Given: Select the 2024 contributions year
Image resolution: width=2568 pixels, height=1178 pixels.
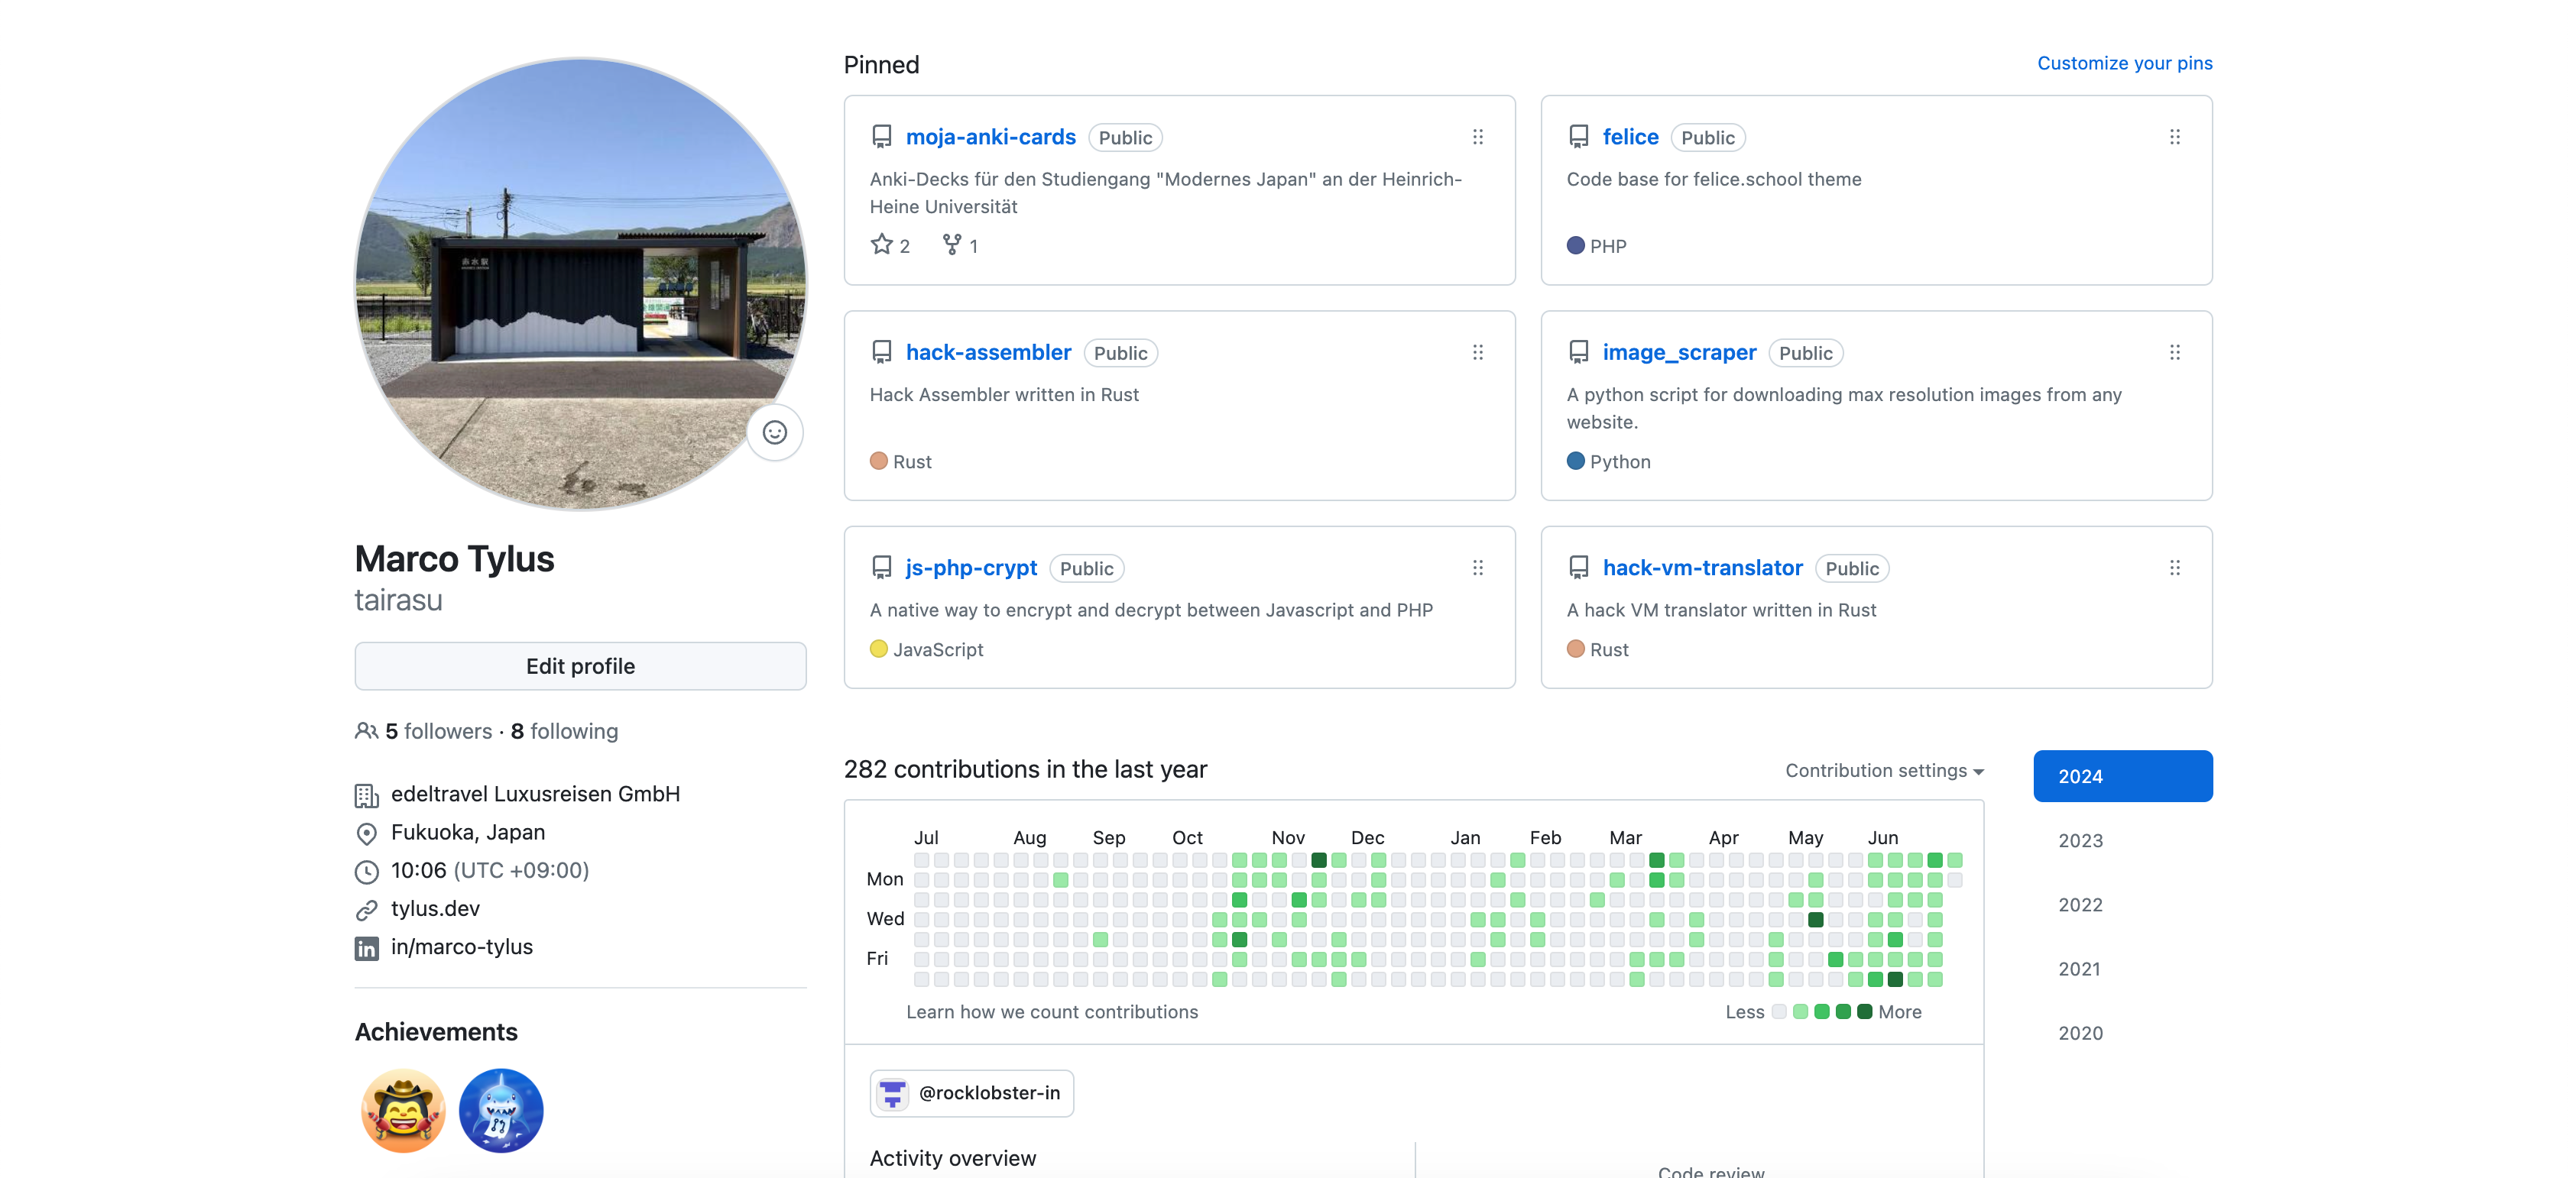Looking at the screenshot, I should point(2122,775).
